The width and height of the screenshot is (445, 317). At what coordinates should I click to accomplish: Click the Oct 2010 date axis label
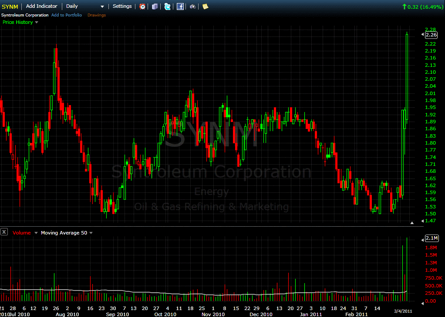pos(165,314)
